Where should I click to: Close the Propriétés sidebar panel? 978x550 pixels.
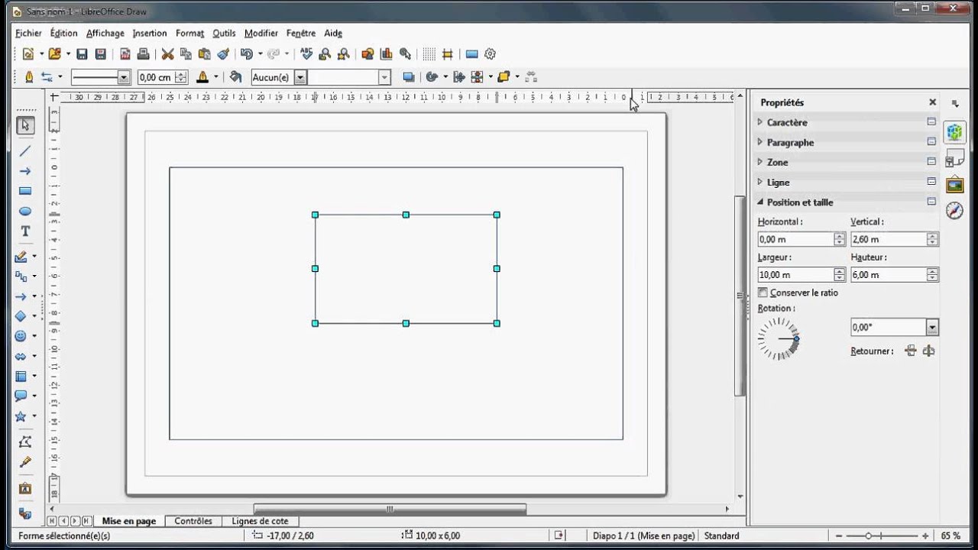tap(932, 102)
